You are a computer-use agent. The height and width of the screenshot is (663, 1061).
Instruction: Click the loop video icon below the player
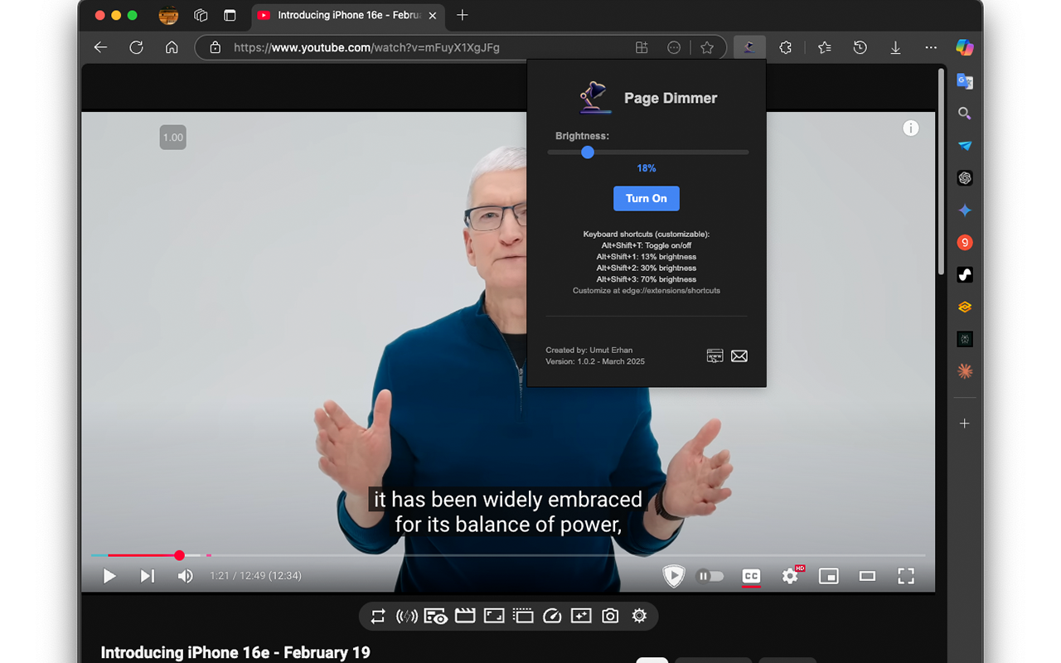(x=378, y=616)
